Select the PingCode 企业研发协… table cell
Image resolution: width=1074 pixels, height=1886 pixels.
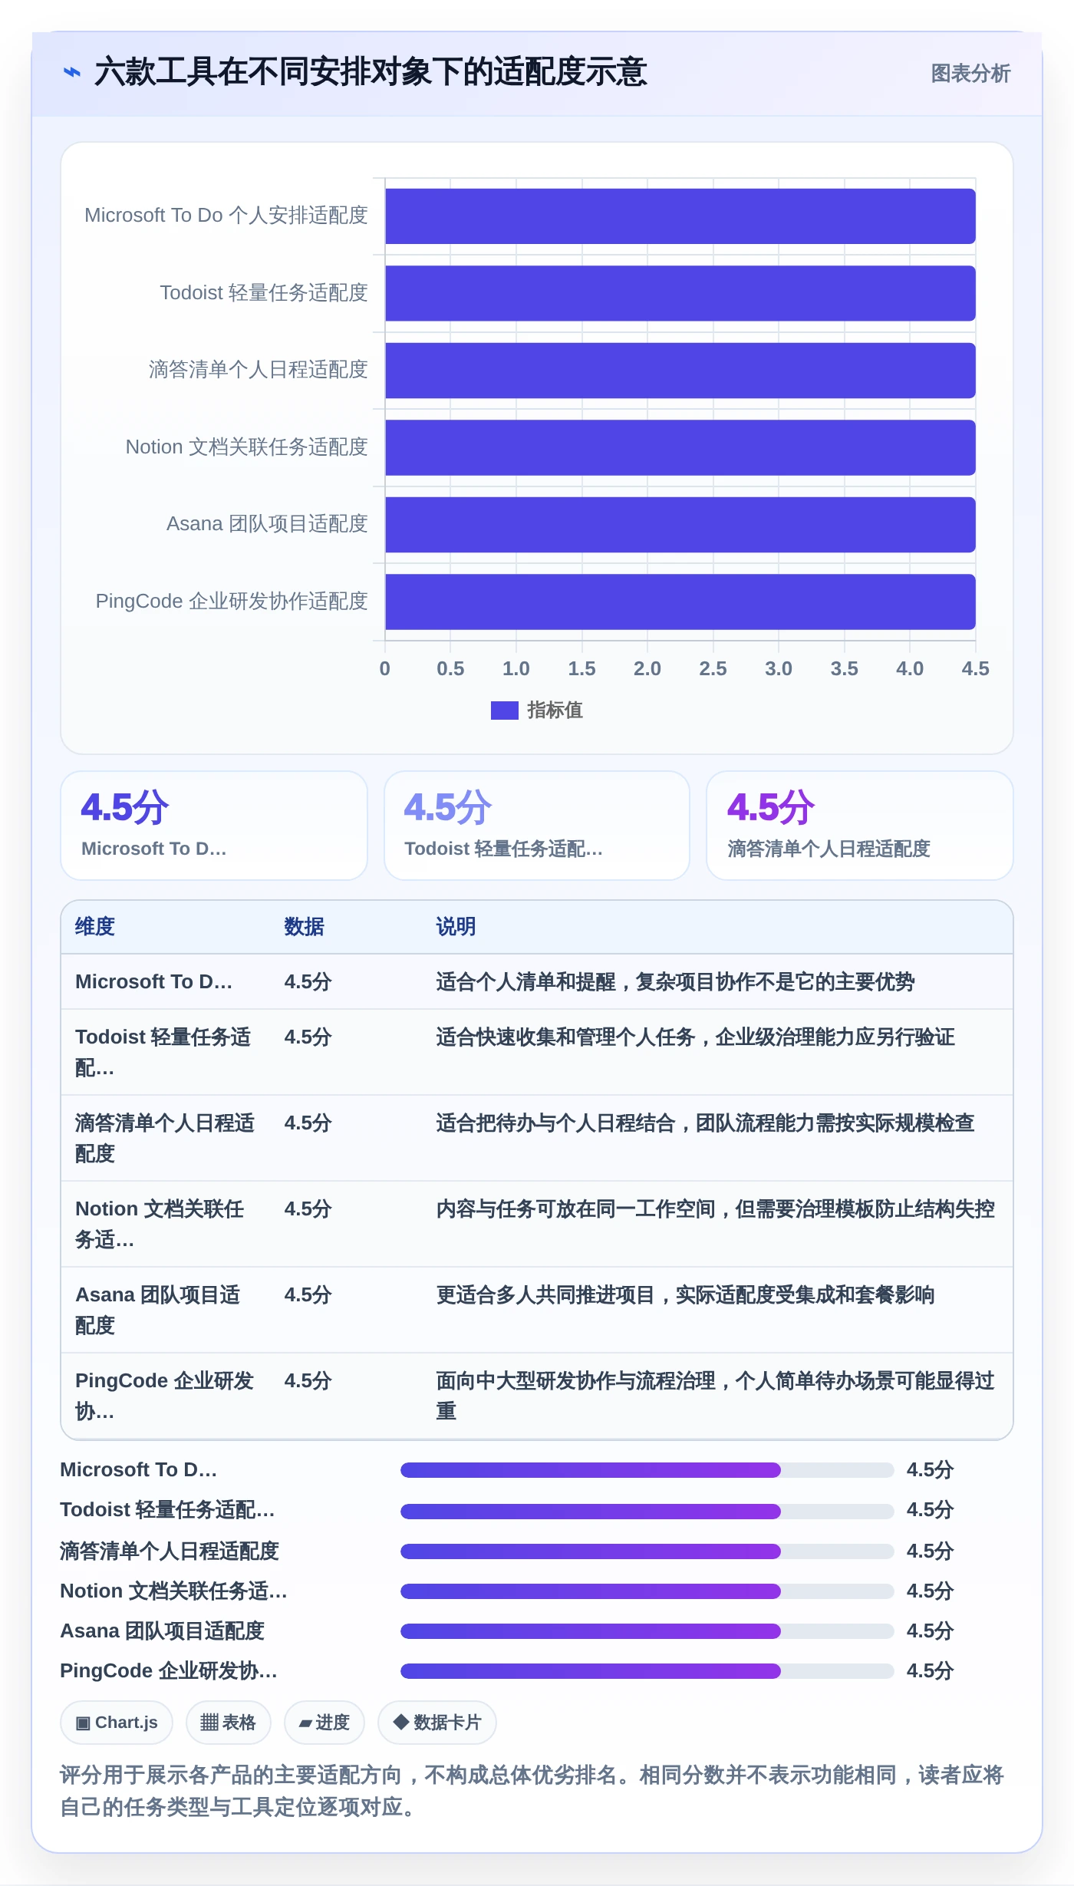click(165, 1396)
